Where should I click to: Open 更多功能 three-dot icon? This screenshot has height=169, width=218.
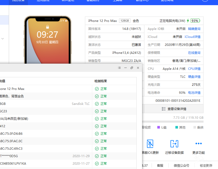click(199, 143)
